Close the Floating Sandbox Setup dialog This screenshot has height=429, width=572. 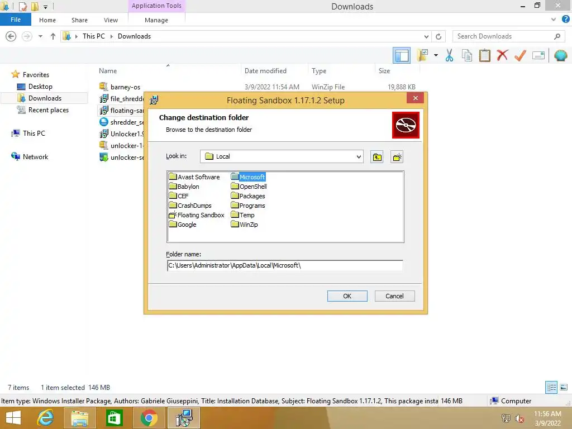tap(415, 98)
